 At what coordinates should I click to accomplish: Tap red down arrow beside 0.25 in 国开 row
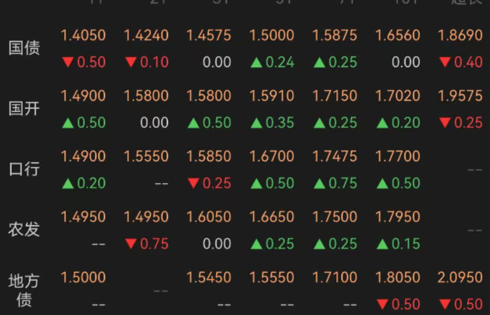tap(445, 123)
